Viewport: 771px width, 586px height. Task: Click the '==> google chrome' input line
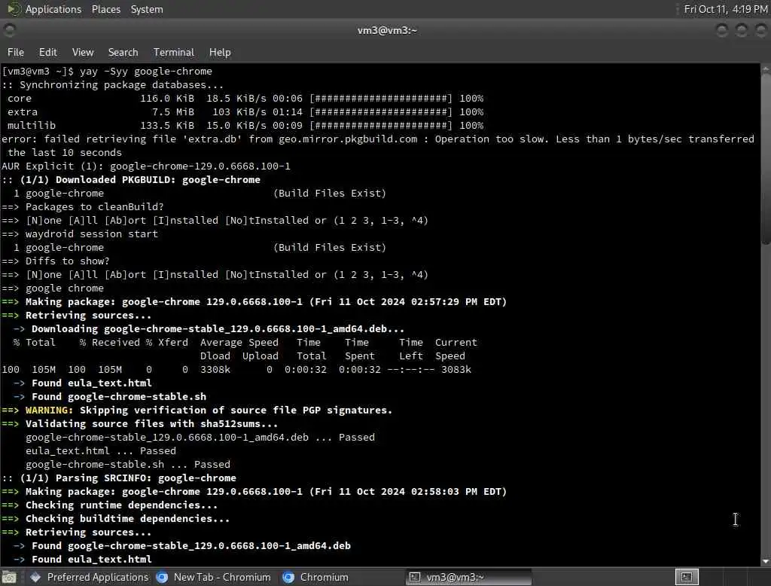pyautogui.click(x=53, y=288)
